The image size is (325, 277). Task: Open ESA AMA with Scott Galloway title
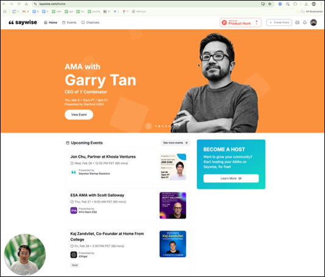(x=97, y=195)
